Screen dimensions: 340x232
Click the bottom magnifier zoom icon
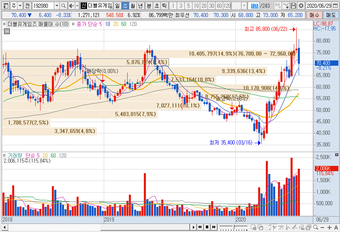pos(316,227)
